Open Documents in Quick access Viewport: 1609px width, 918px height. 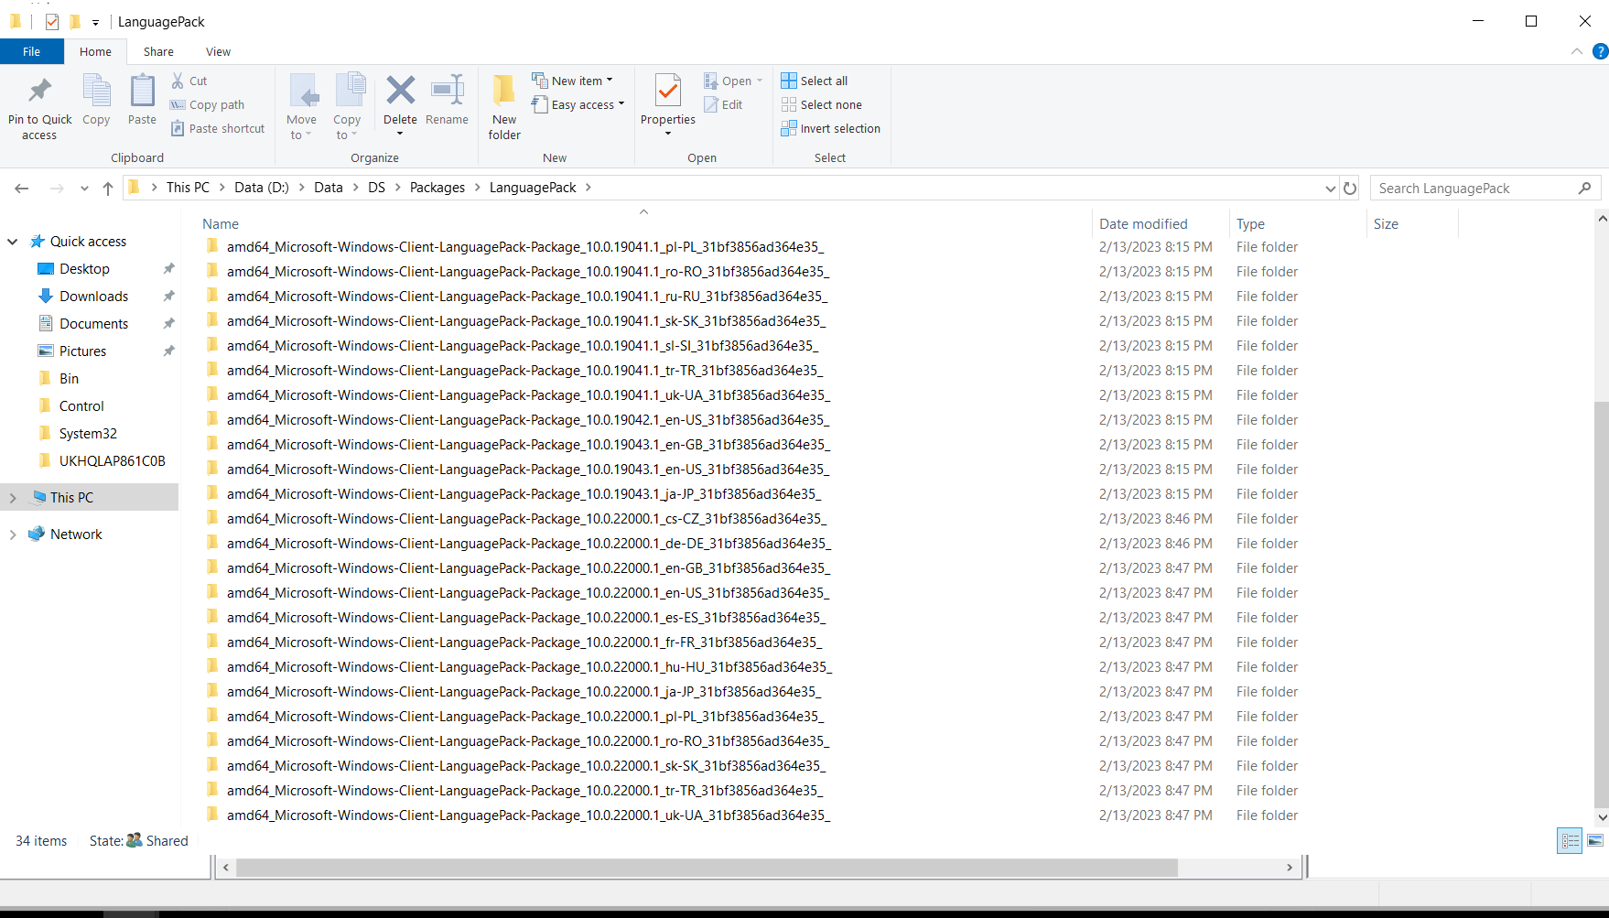click(x=93, y=324)
